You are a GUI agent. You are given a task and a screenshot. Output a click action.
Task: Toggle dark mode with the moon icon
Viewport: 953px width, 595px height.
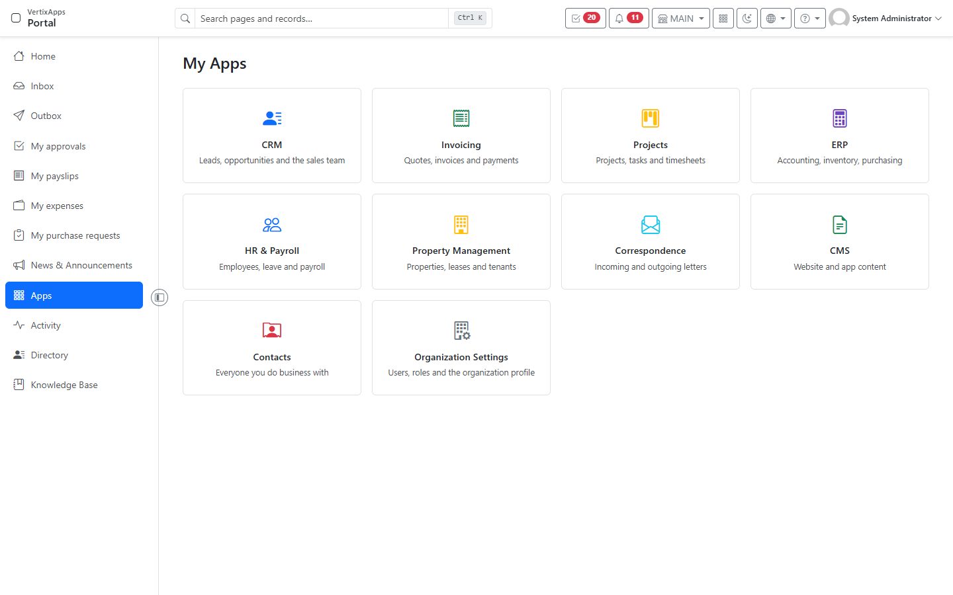747,19
